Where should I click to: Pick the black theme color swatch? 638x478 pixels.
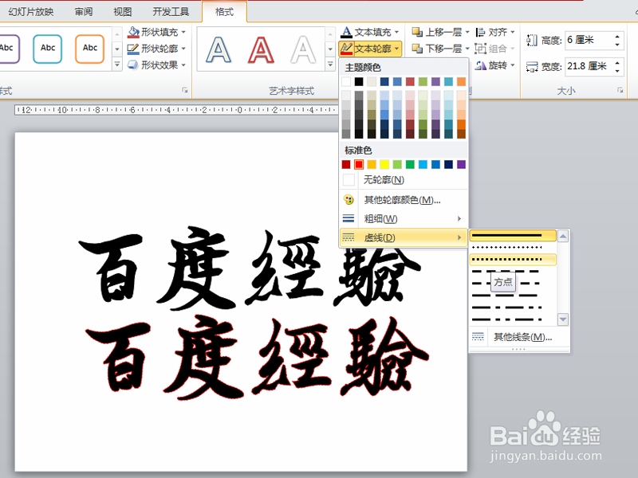click(358, 81)
